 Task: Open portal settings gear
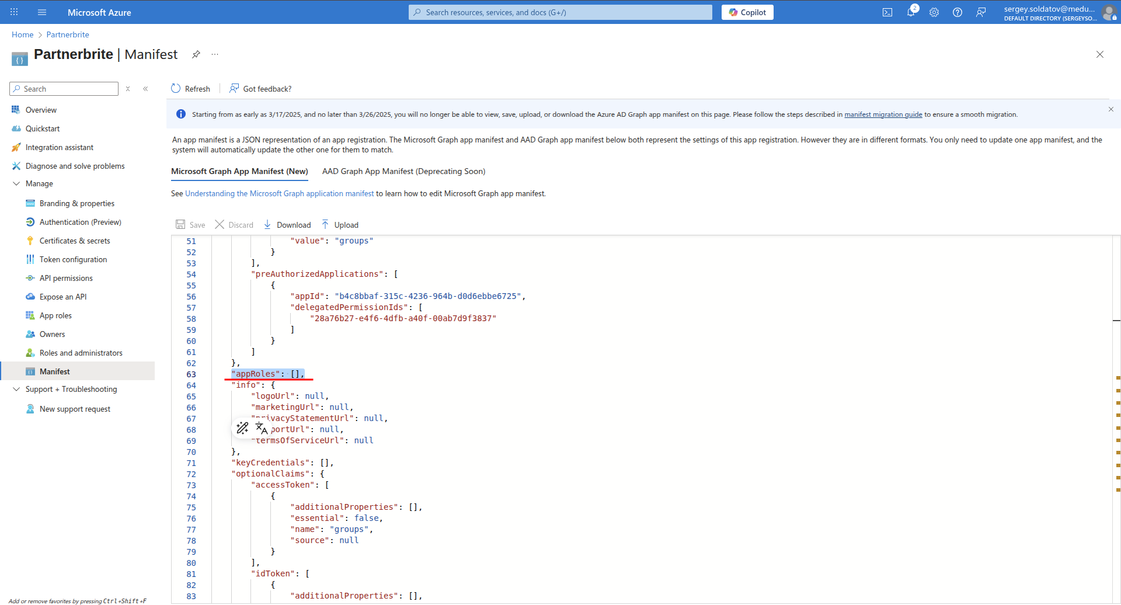click(934, 12)
